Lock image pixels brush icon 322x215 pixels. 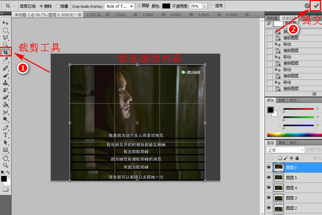tap(286, 158)
